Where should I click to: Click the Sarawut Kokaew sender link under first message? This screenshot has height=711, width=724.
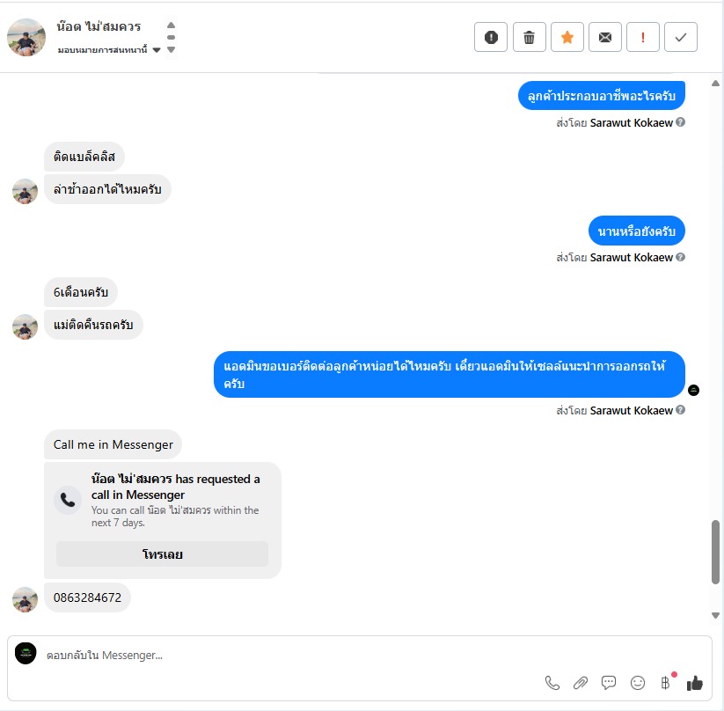click(632, 123)
